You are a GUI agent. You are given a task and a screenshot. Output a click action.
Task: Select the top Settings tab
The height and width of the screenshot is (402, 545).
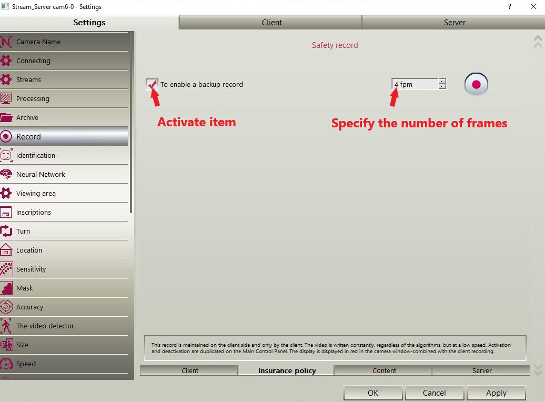tap(89, 23)
